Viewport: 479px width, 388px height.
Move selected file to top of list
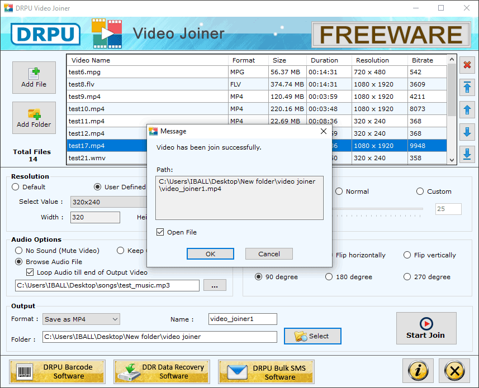tap(467, 88)
